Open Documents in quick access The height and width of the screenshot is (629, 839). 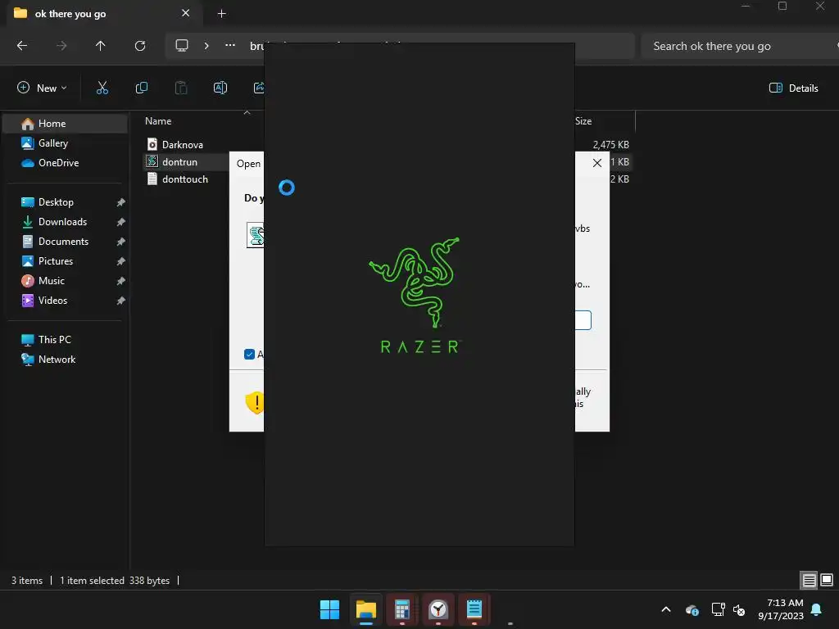coord(66,242)
